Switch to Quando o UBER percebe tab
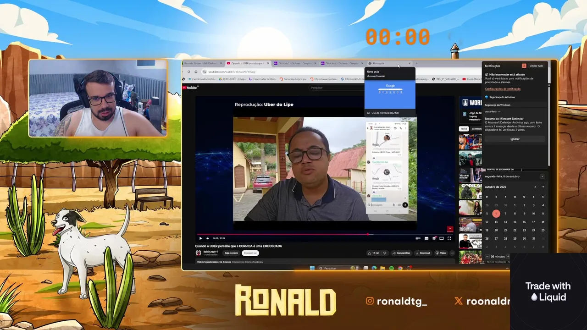 [248, 63]
